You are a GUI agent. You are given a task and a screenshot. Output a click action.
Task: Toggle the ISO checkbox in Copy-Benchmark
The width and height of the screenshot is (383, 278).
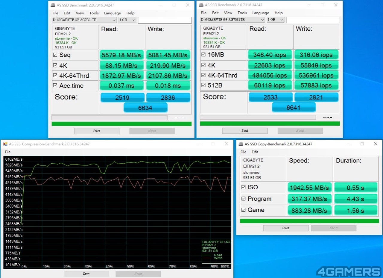pyautogui.click(x=244, y=187)
